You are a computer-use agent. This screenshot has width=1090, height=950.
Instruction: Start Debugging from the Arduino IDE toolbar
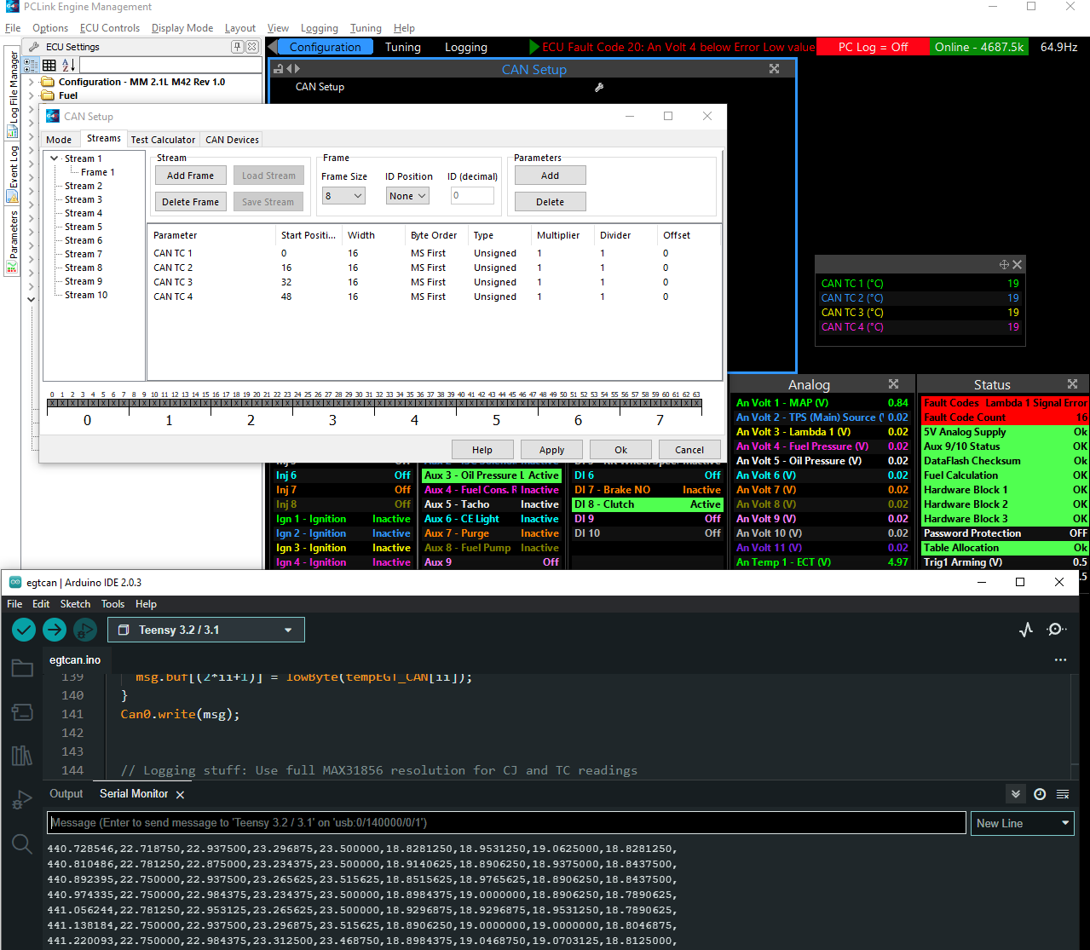coord(85,630)
